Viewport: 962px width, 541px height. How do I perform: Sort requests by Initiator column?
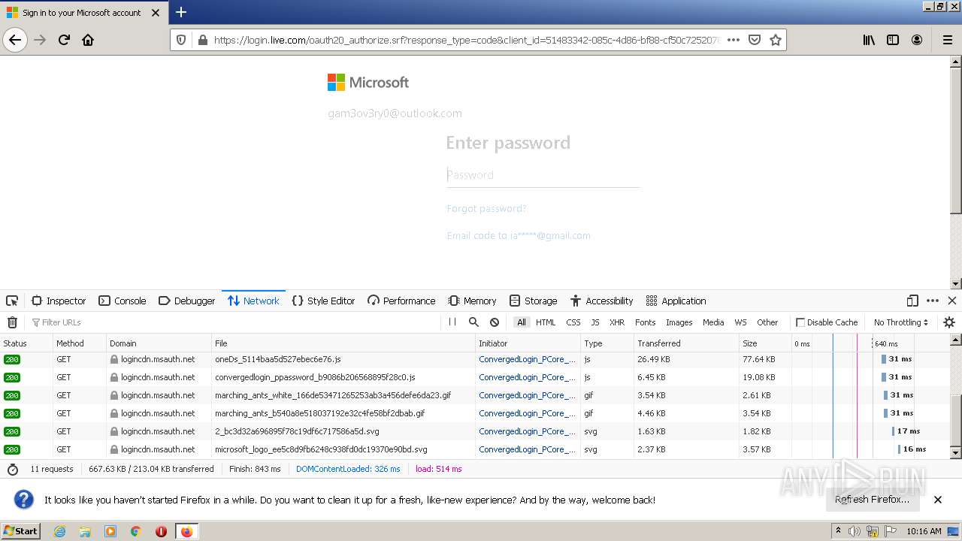[x=528, y=343]
